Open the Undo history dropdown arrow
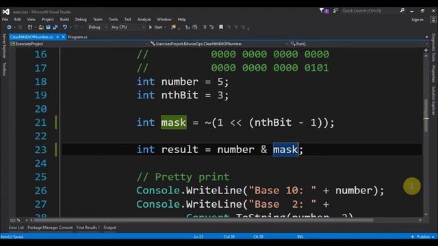This screenshot has width=438, height=246. [x=70, y=27]
